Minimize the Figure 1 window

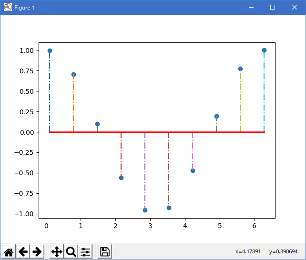(251, 8)
